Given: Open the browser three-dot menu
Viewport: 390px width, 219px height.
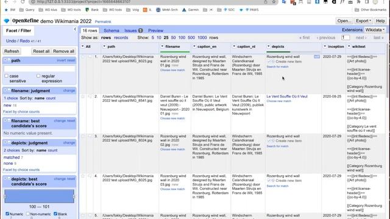Looking at the screenshot, I should tap(383, 2).
